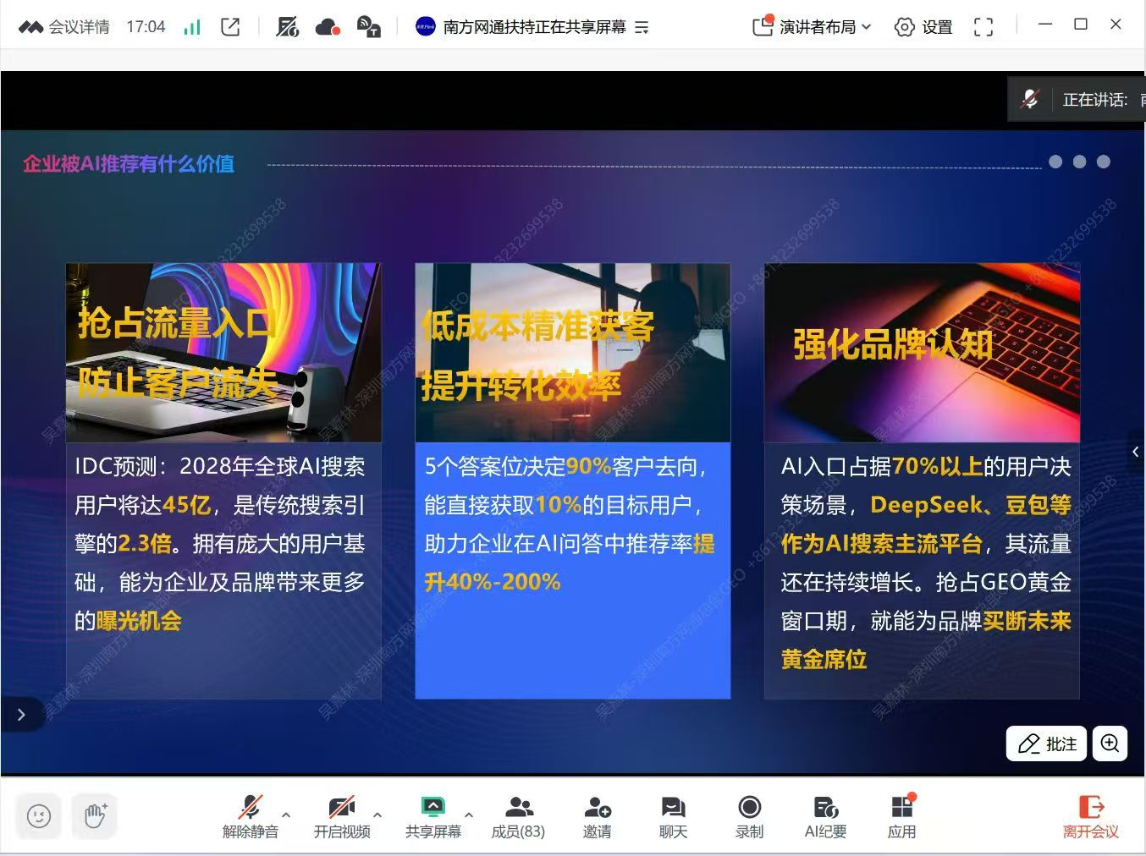Open AI纪要 meeting notes

pyautogui.click(x=825, y=815)
